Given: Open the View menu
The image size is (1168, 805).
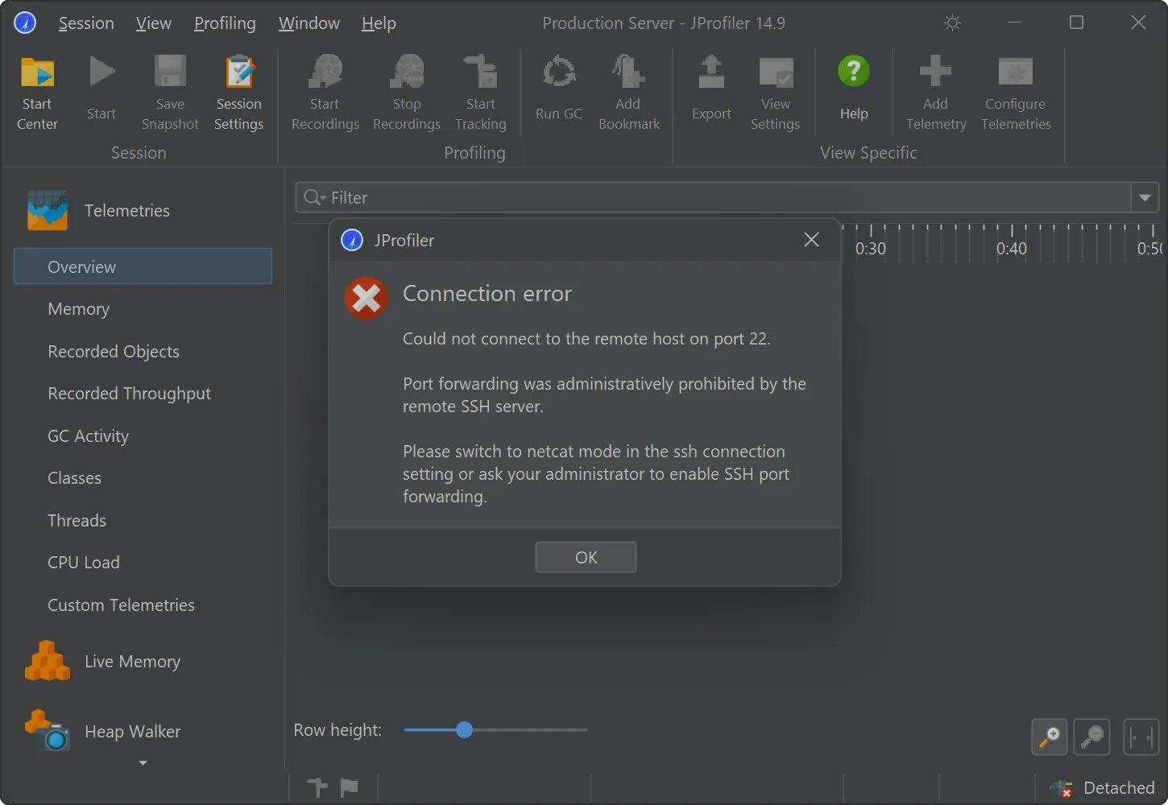Looking at the screenshot, I should [153, 23].
